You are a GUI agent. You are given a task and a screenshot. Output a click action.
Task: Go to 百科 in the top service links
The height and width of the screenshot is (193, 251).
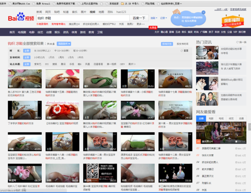coord(110,12)
